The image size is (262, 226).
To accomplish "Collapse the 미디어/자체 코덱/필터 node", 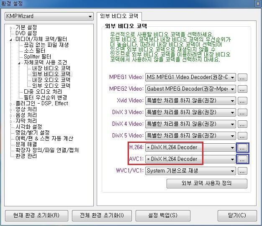I will (x=11, y=40).
